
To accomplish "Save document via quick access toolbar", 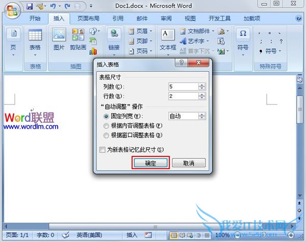I will click(x=29, y=6).
